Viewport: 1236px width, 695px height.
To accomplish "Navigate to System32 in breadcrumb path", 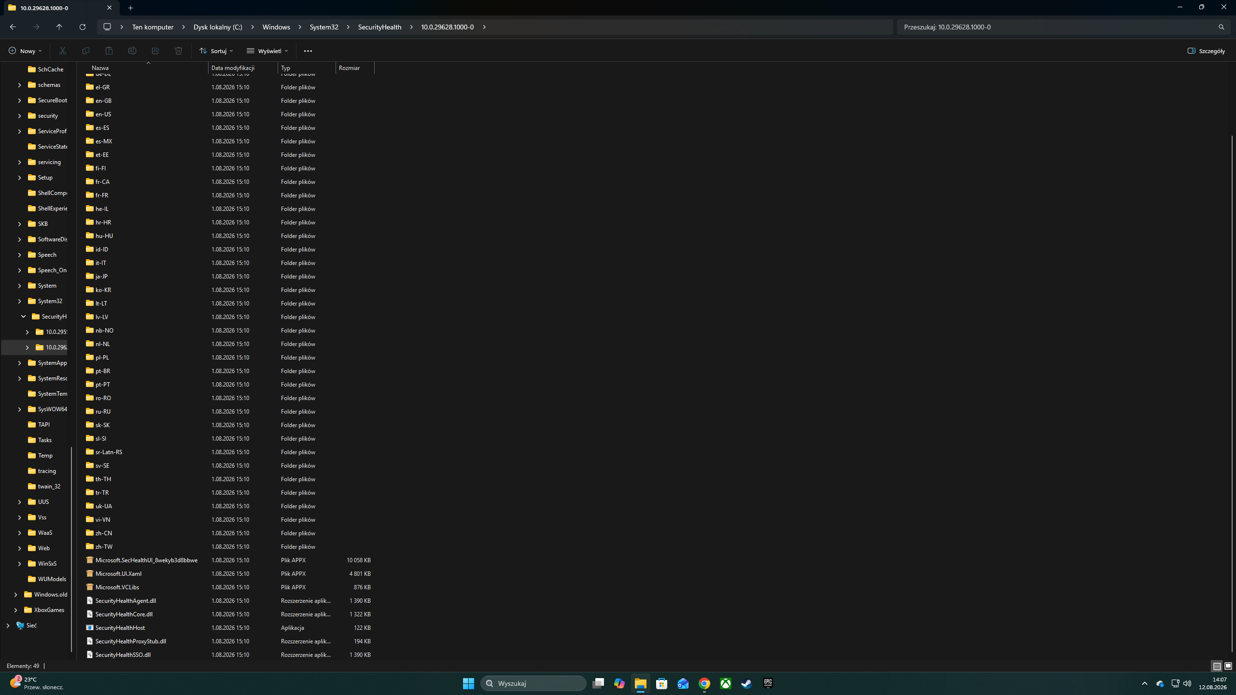I will [x=324, y=27].
